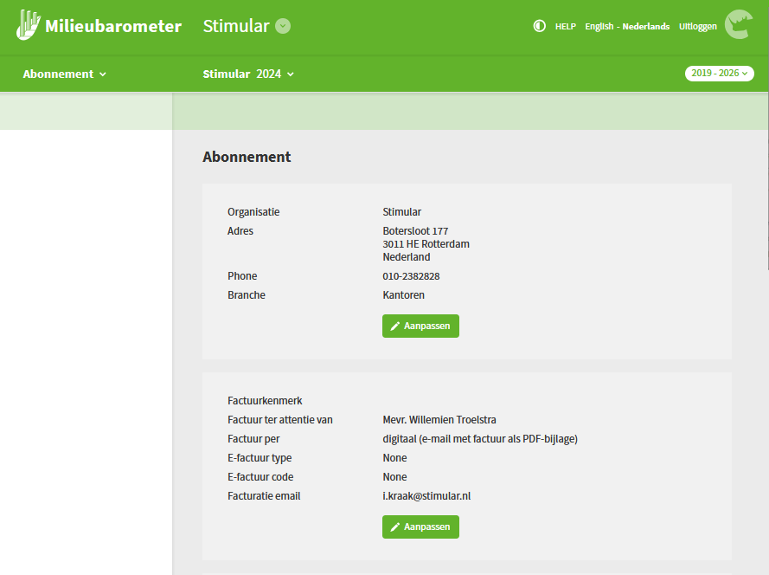
Task: Click the vertical page scrollbar
Action: 767,182
